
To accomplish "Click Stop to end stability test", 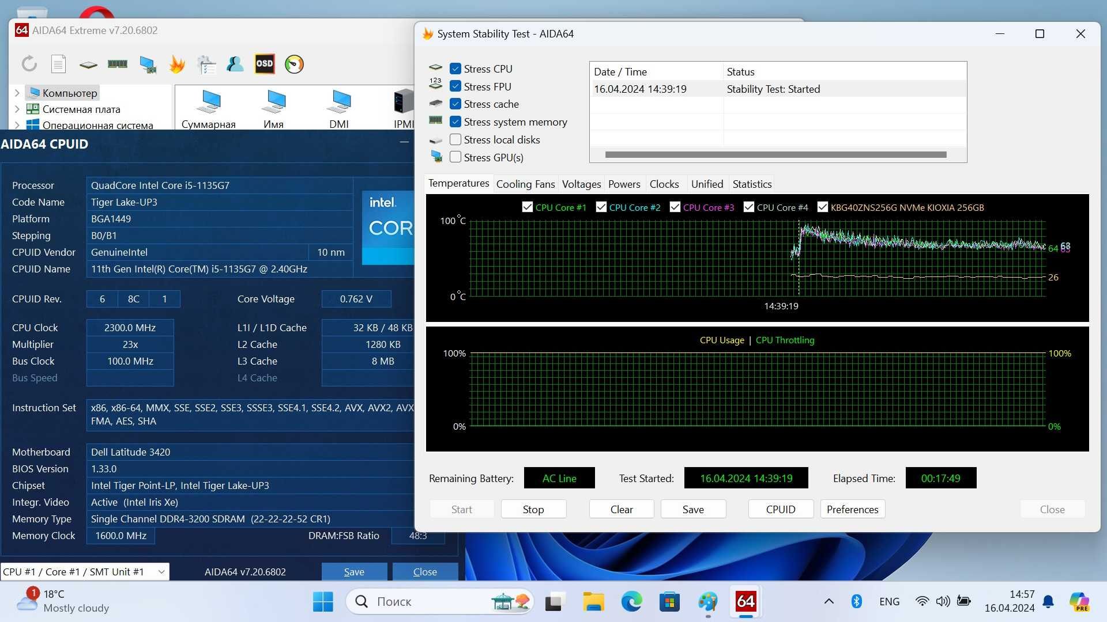I will (533, 509).
